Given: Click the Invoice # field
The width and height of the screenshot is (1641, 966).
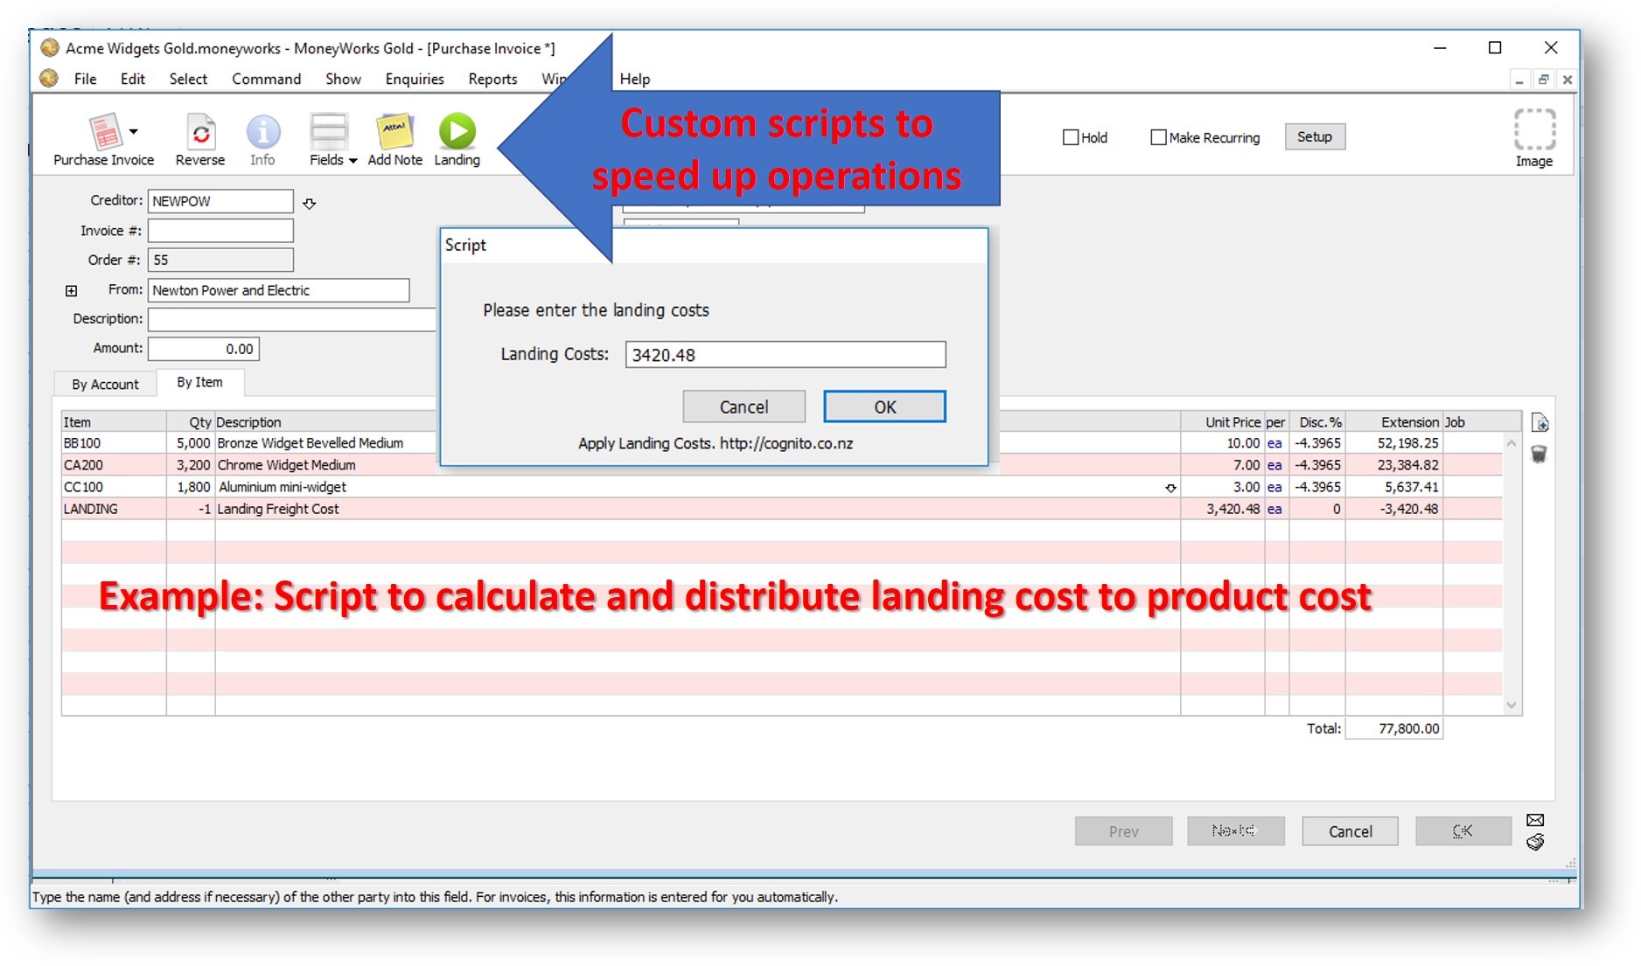Looking at the screenshot, I should 220,231.
